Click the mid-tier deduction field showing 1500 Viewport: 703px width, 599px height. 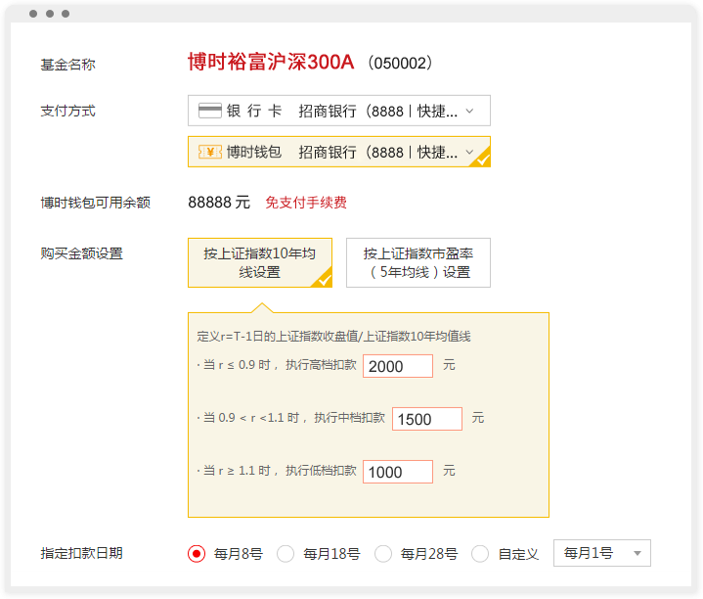(x=427, y=419)
